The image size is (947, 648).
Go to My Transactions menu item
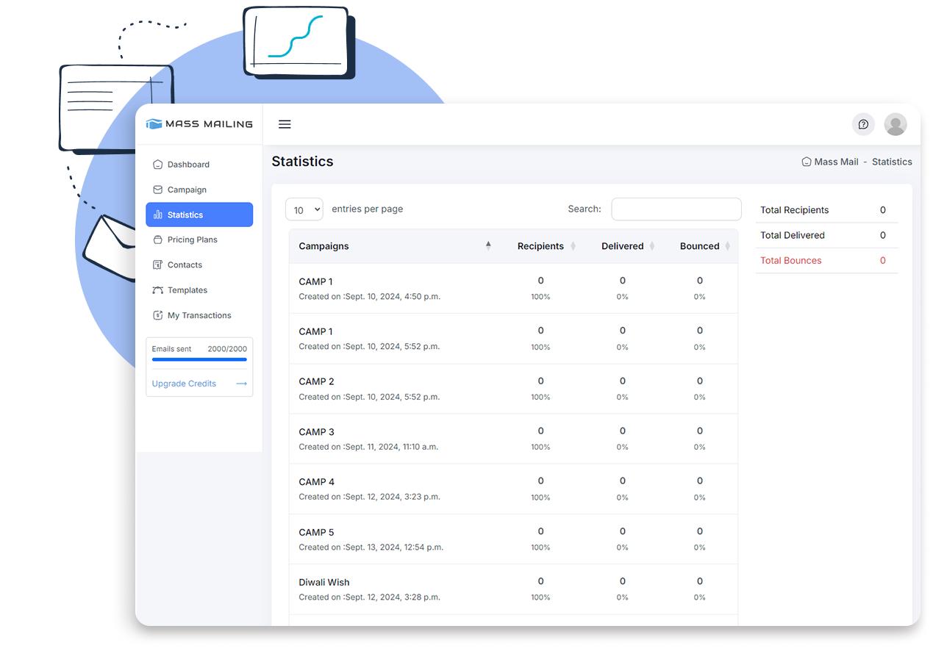coord(199,315)
